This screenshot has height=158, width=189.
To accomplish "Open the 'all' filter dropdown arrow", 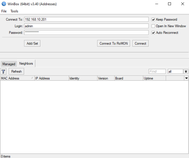I will coord(186,72).
